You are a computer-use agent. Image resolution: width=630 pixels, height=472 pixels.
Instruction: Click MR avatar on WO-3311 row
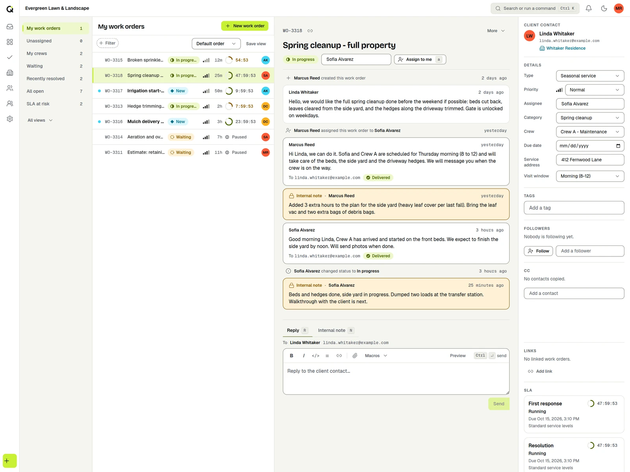pos(266,152)
